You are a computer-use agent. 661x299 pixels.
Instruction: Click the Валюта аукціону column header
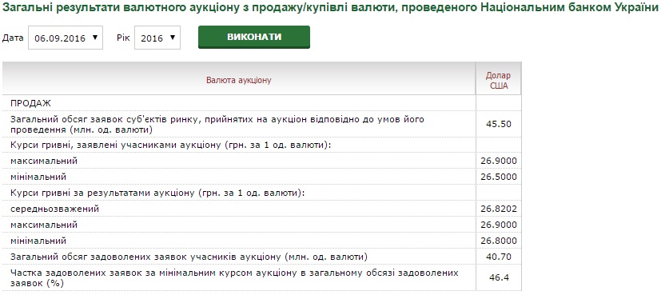click(x=239, y=80)
